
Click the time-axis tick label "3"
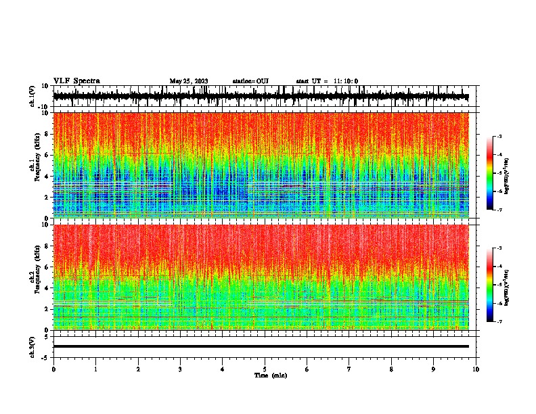click(x=180, y=369)
